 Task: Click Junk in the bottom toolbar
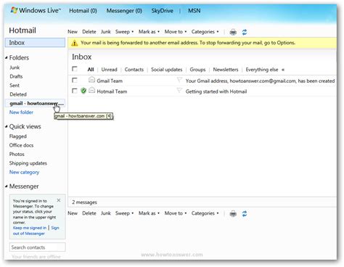coord(106,213)
